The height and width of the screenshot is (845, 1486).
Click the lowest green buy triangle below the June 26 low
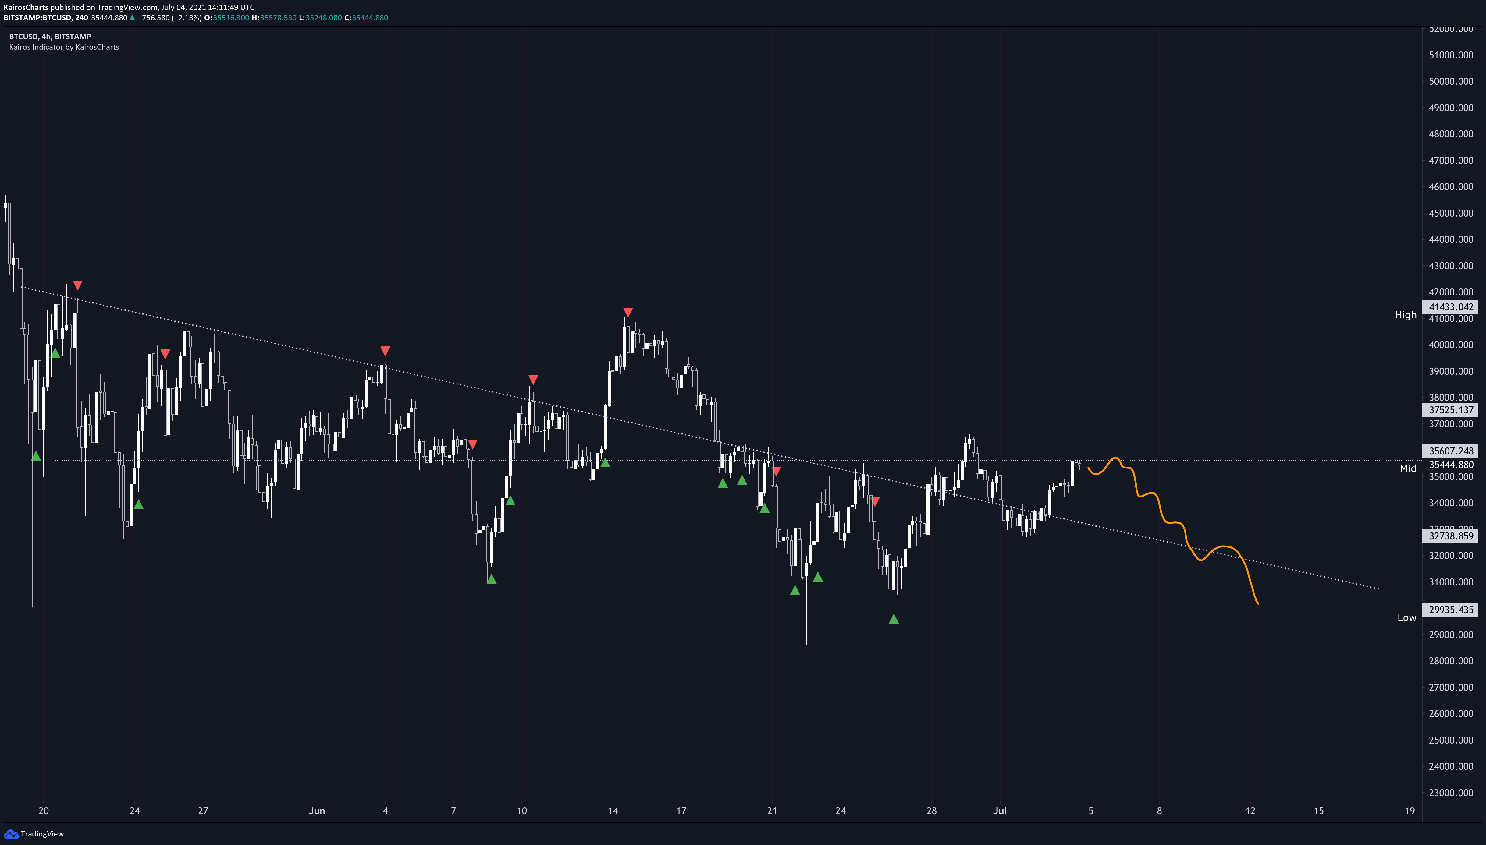pyautogui.click(x=893, y=619)
